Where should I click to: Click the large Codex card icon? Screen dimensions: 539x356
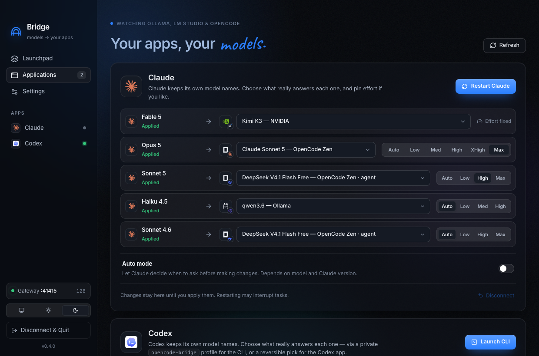[x=131, y=342]
